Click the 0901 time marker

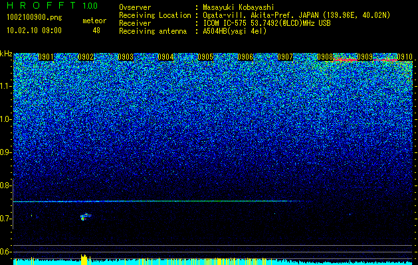(x=46, y=57)
